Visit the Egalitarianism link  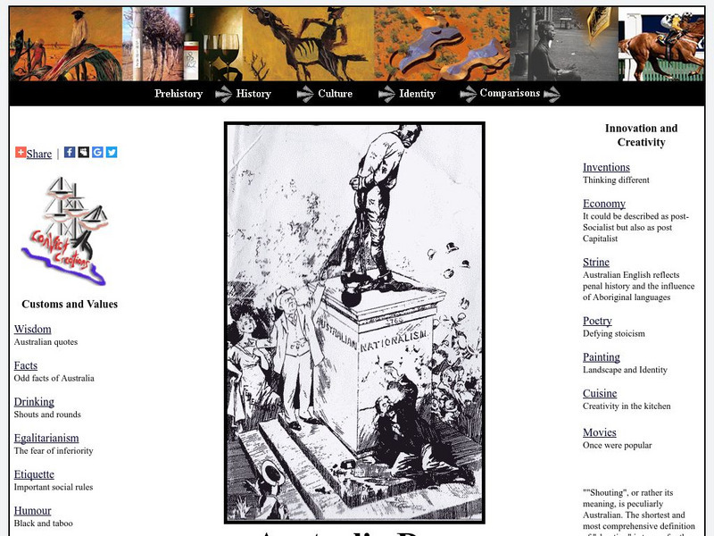pyautogui.click(x=46, y=438)
